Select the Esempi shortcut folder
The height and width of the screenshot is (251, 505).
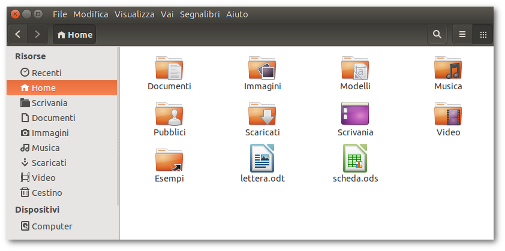click(x=169, y=159)
